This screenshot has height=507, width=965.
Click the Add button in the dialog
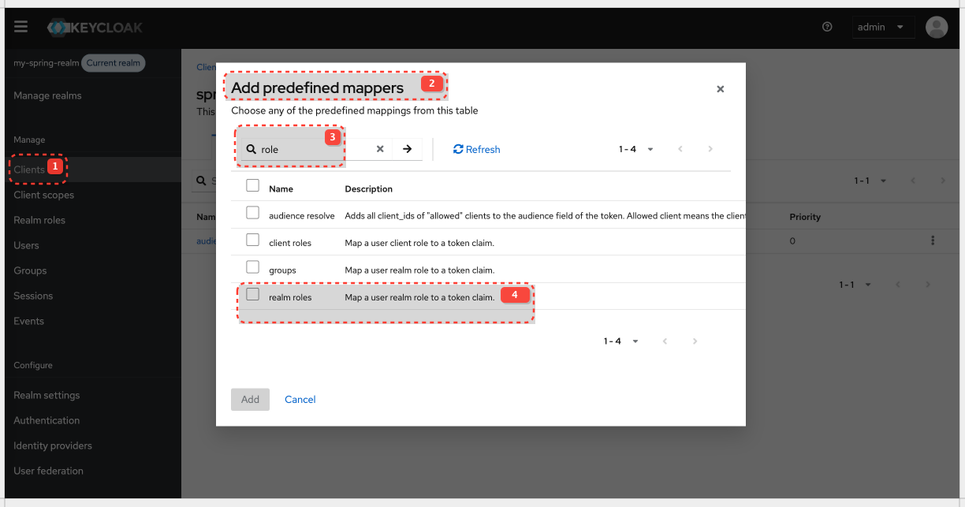[x=250, y=399]
